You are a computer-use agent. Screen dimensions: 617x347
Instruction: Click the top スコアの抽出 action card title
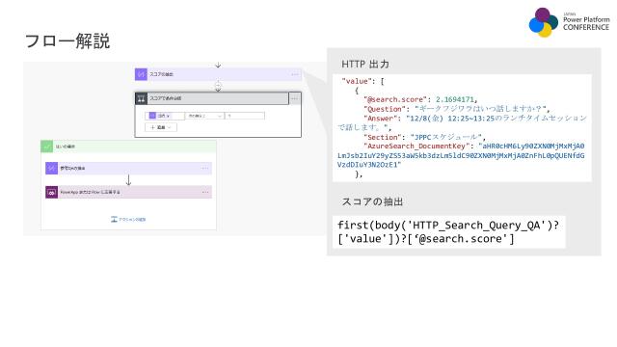click(x=161, y=74)
